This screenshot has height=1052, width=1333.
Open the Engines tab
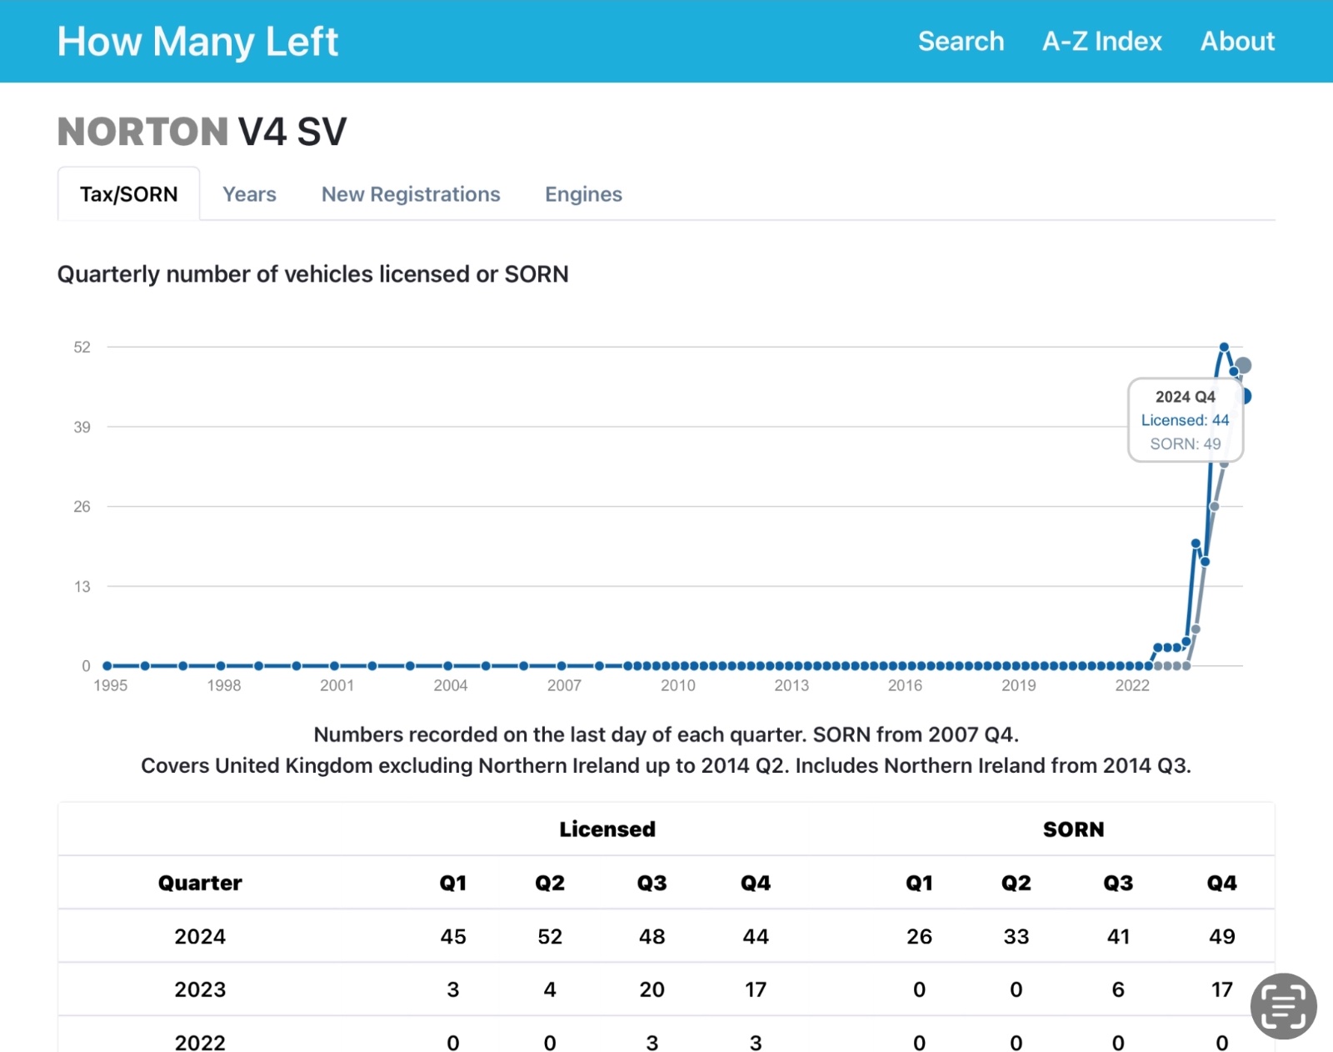(x=583, y=194)
